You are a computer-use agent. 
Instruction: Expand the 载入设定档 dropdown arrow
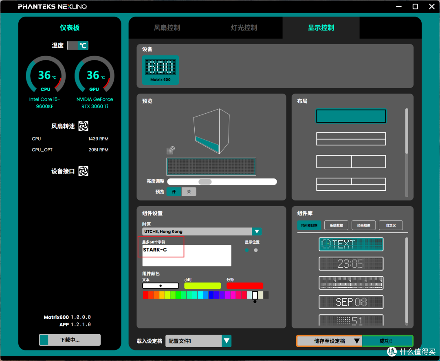(227, 341)
